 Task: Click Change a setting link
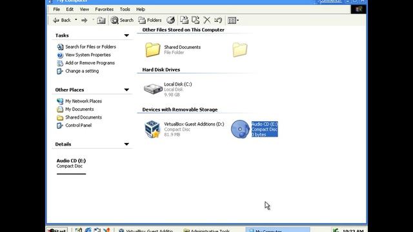(82, 71)
